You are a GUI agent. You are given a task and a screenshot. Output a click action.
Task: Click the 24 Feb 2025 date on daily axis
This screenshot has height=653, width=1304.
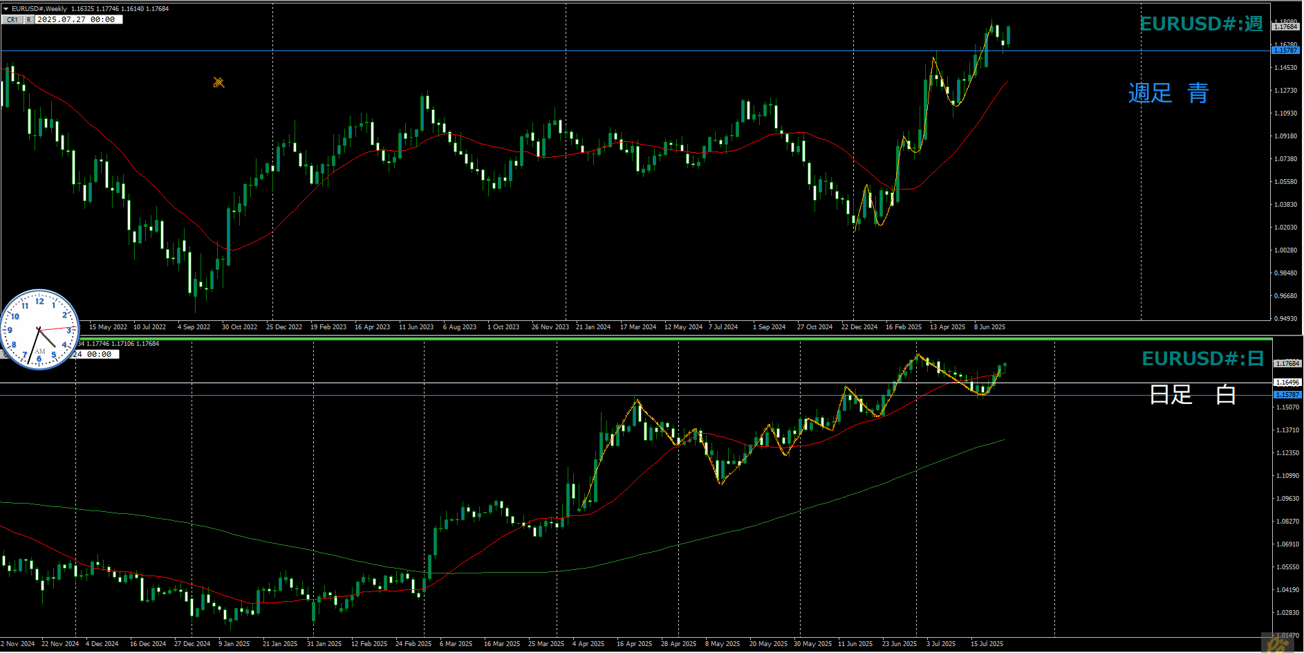[413, 644]
